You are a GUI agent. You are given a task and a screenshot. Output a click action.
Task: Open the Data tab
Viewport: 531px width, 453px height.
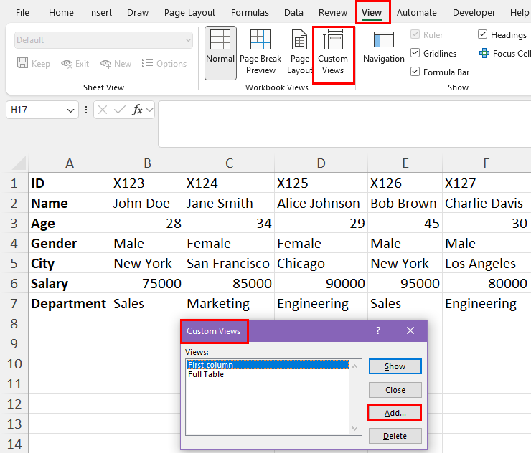[x=293, y=13]
